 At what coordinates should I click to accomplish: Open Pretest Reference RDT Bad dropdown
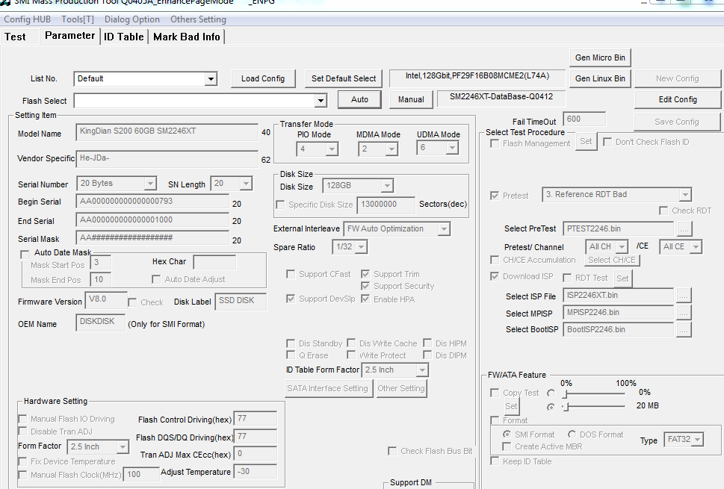coord(685,195)
